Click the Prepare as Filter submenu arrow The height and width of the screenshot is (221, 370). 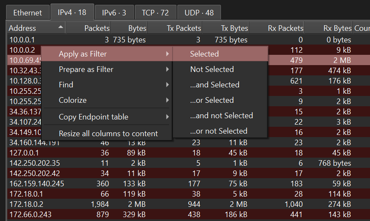(x=167, y=69)
